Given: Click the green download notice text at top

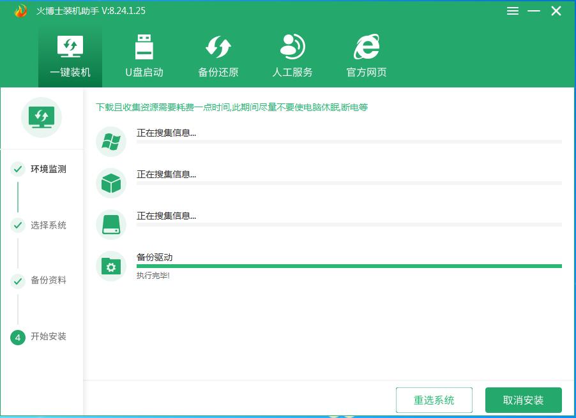Looking at the screenshot, I should pos(232,107).
